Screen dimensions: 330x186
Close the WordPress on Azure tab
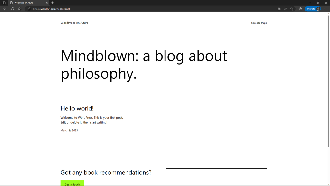tap(47, 3)
